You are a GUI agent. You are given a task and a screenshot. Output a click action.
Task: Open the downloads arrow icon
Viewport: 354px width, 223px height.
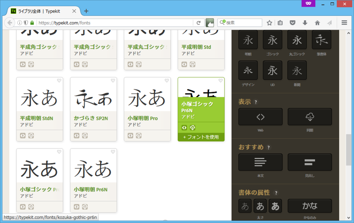click(x=305, y=23)
